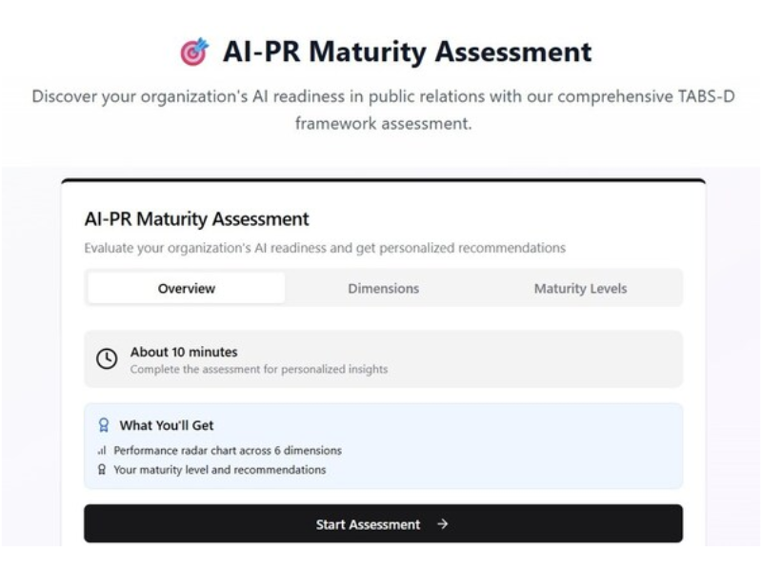Select the Overview tab
762x572 pixels.
click(186, 288)
